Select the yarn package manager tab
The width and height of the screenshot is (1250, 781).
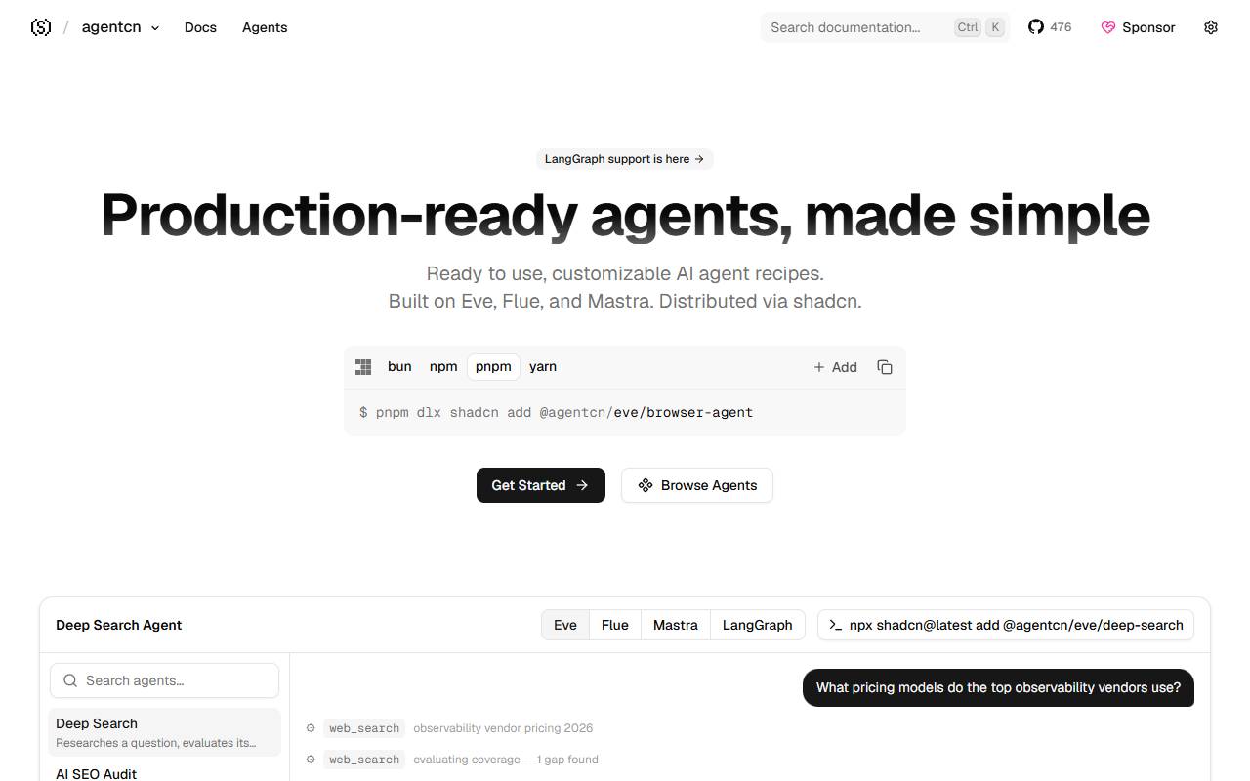click(543, 366)
